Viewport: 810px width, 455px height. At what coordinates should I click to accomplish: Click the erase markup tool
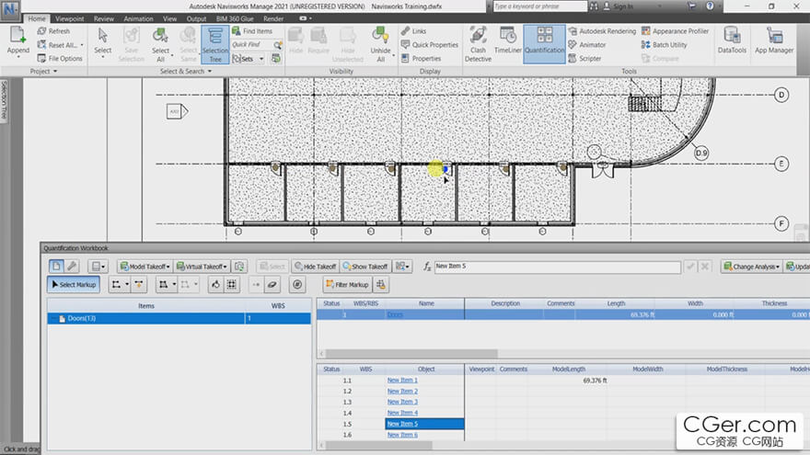[x=272, y=284]
